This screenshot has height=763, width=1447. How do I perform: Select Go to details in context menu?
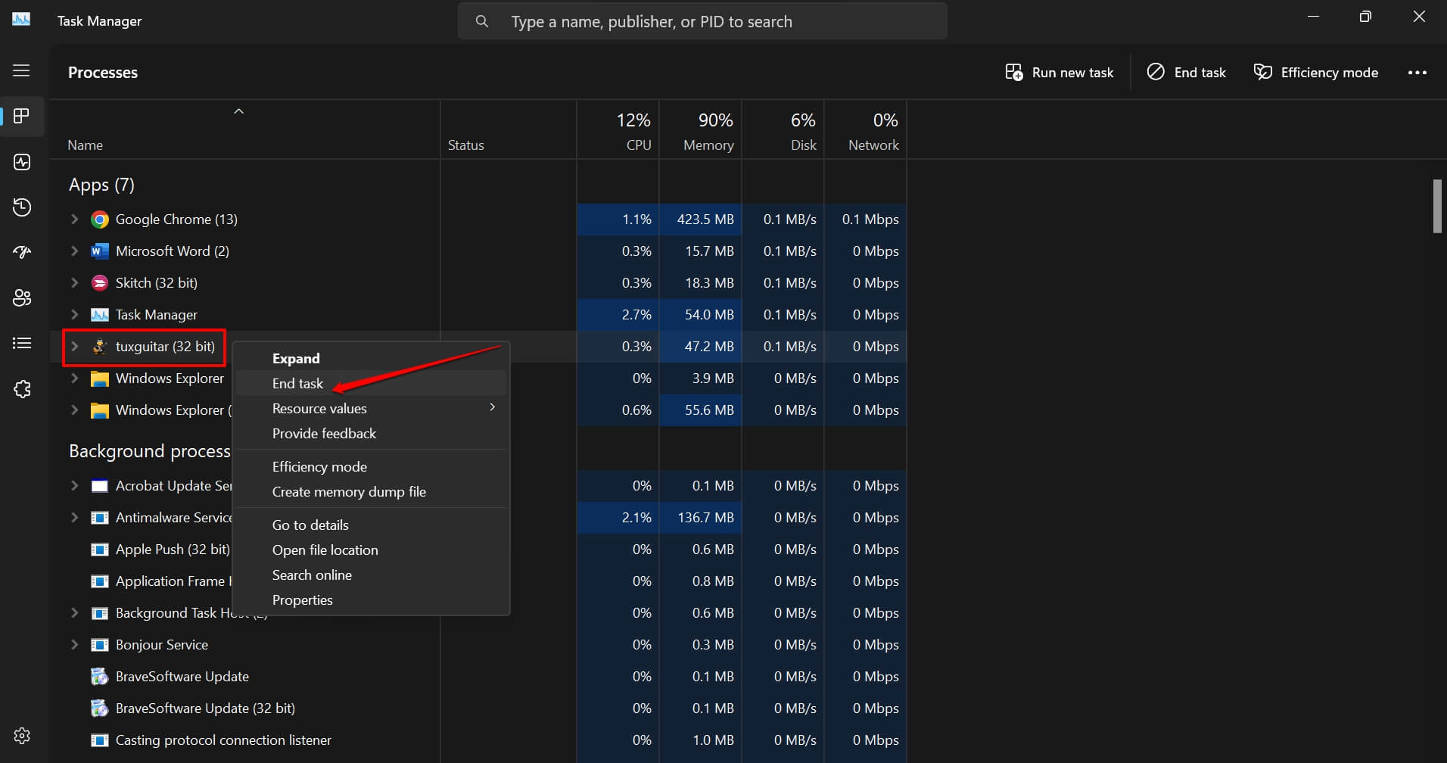pos(310,525)
